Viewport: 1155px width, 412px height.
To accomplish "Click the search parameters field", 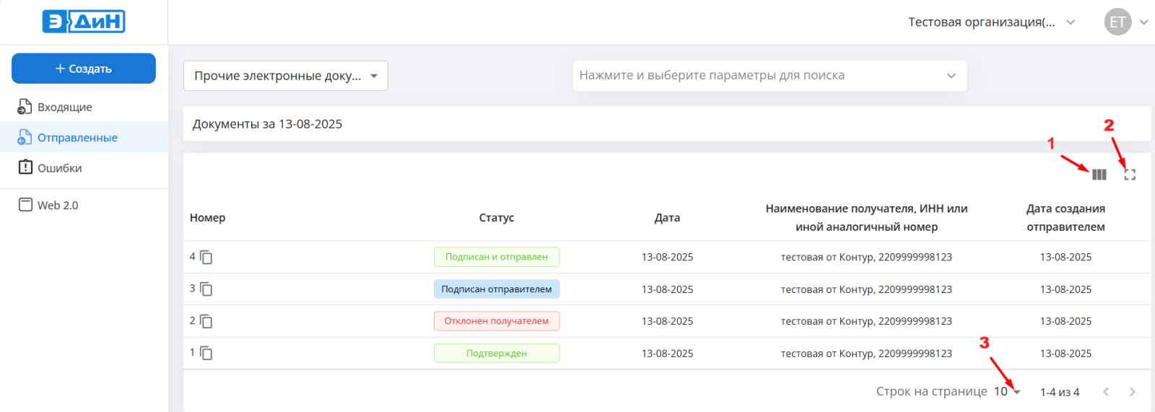I will coord(770,76).
